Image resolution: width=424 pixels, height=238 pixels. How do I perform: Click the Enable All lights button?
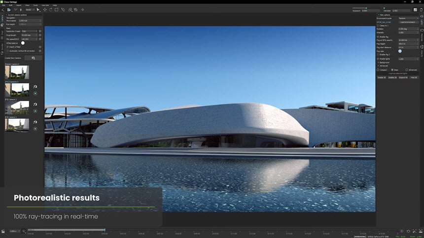(382, 77)
